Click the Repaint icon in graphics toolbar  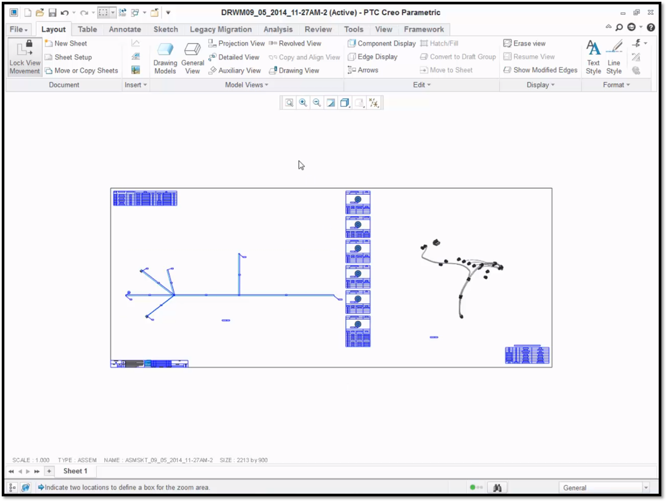[x=331, y=103]
